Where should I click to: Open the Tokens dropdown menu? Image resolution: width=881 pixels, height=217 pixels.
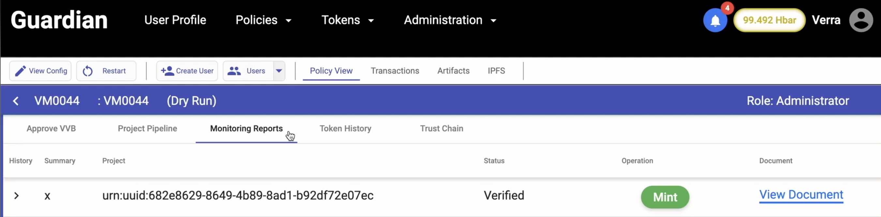[348, 20]
